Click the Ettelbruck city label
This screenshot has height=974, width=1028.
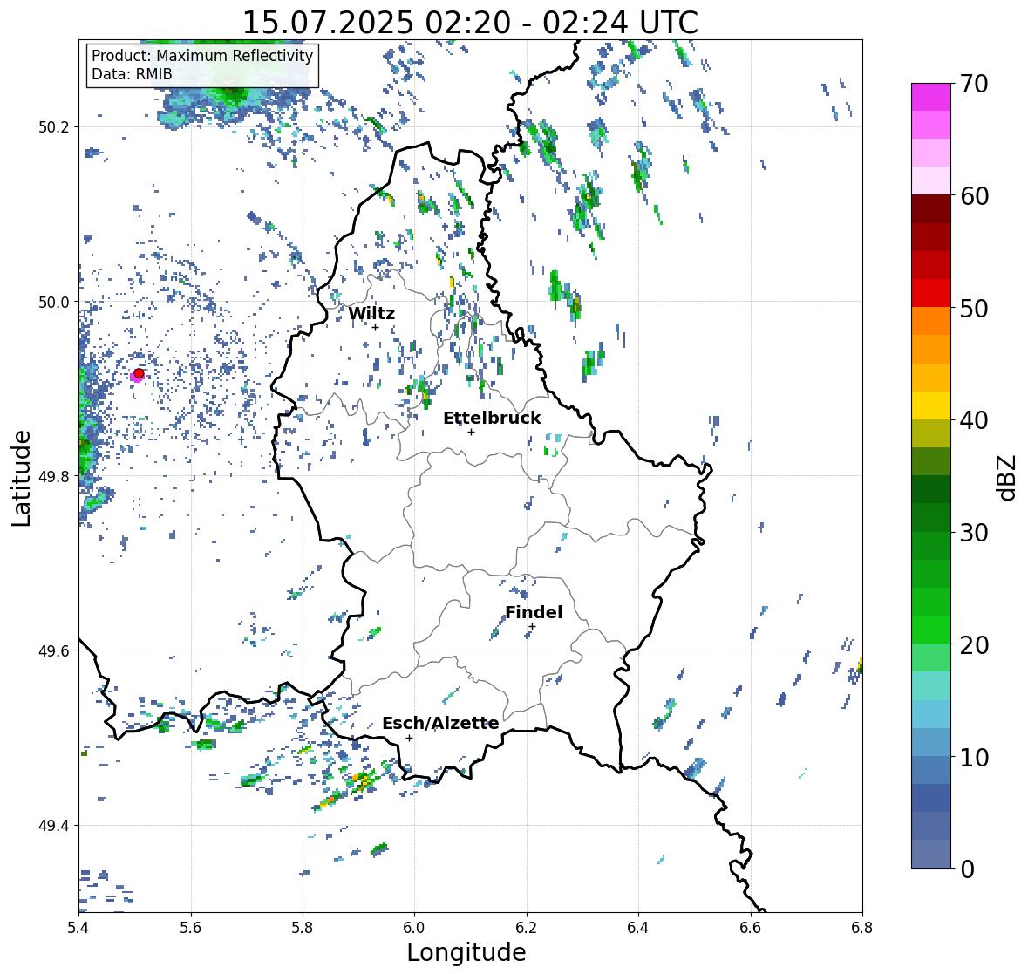point(492,419)
